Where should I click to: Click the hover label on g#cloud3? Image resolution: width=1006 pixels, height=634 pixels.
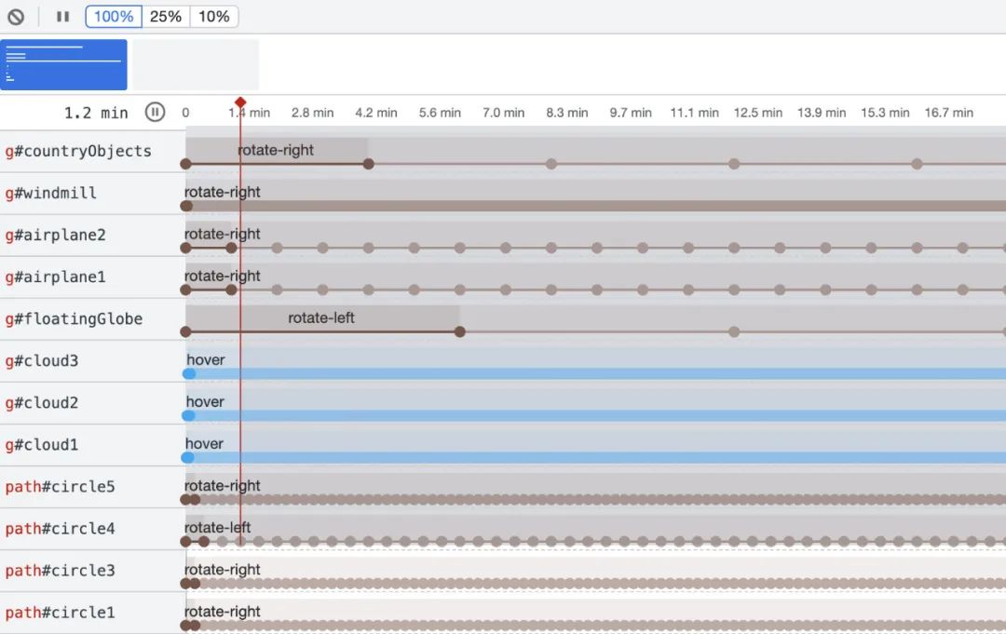pos(206,359)
